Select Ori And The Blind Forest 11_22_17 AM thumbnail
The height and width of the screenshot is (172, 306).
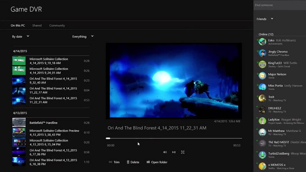pos(19,90)
